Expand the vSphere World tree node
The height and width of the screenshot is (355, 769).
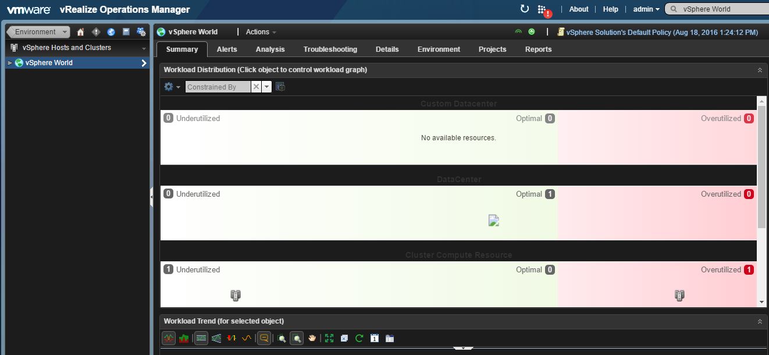[x=10, y=63]
